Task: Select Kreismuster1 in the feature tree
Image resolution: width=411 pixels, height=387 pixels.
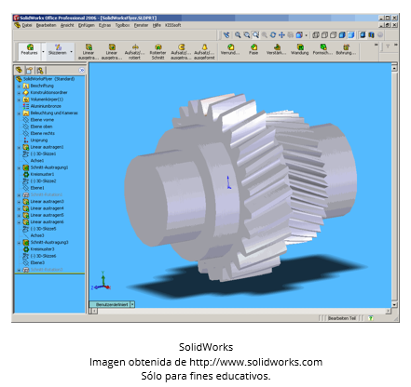Action: [42, 174]
